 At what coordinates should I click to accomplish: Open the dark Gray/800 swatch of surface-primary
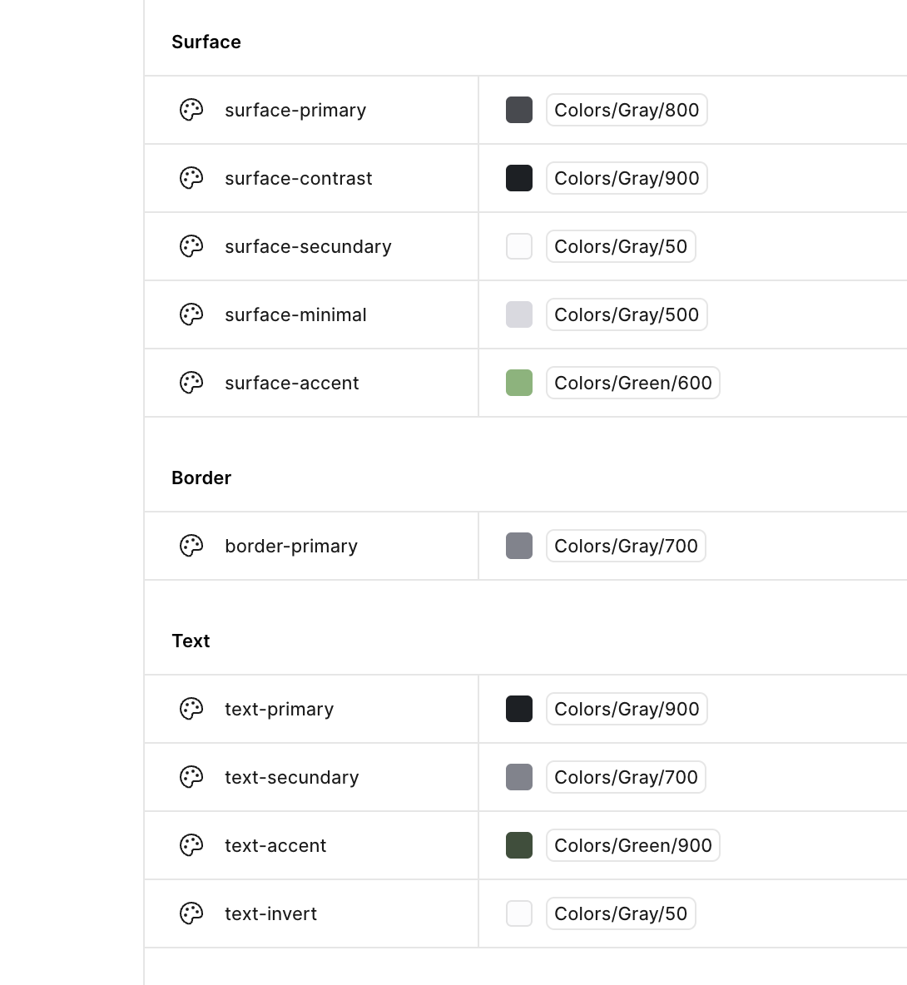pyautogui.click(x=519, y=110)
